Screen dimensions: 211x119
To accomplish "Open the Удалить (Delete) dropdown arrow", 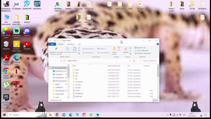I will pos(106,49).
